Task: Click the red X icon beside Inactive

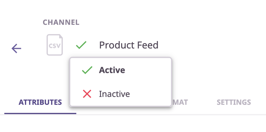Action: click(x=87, y=94)
